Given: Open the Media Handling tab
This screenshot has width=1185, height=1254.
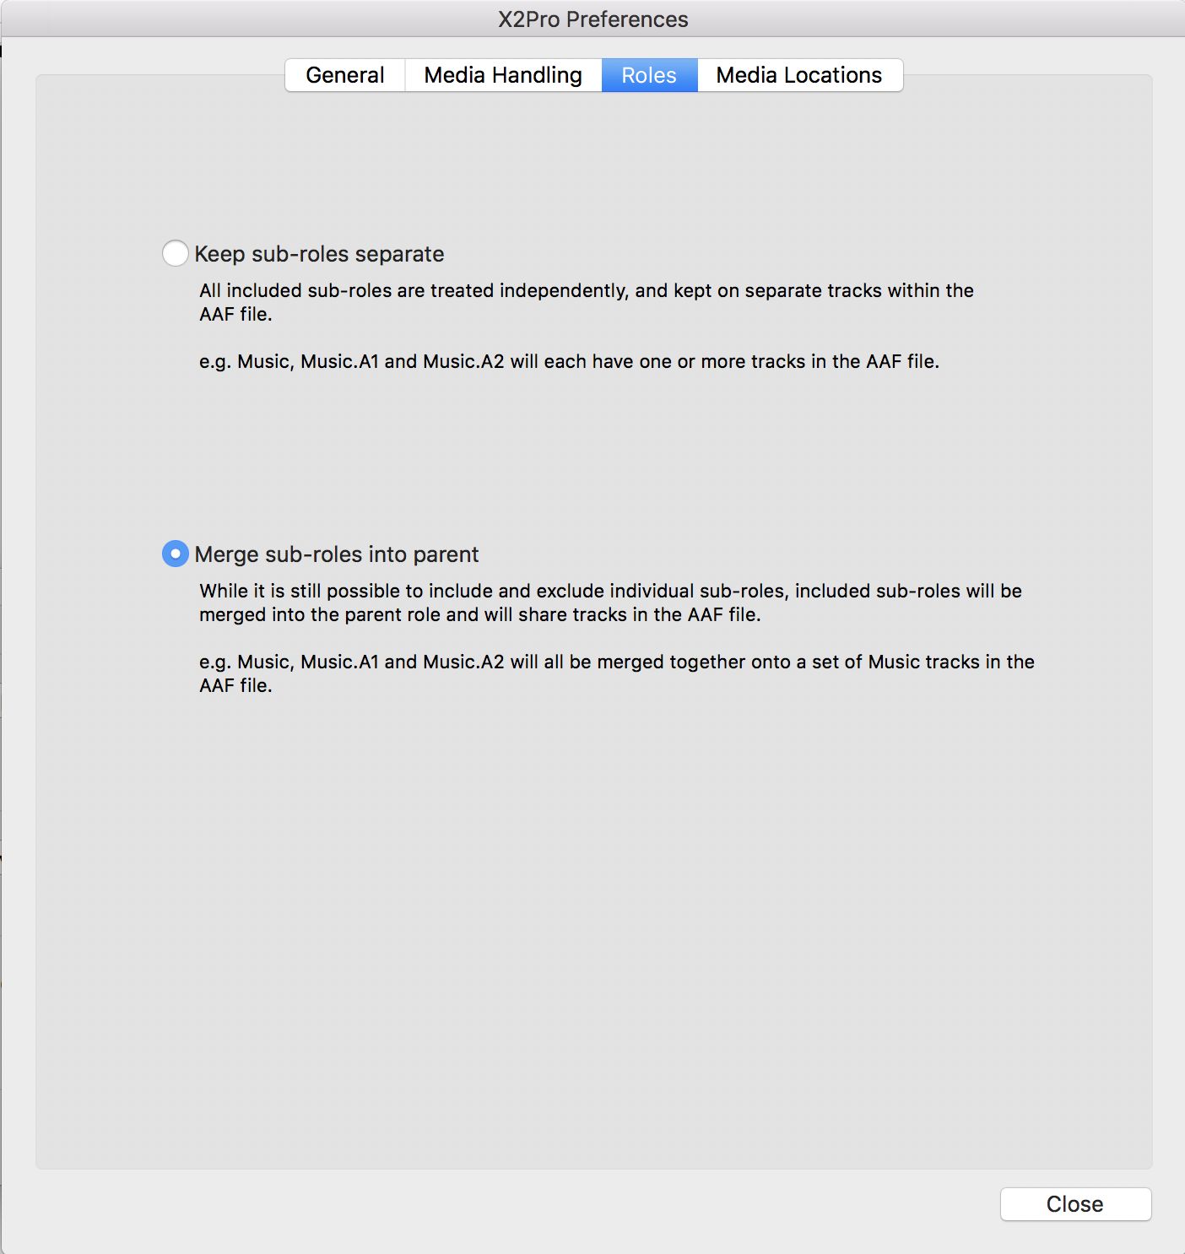Looking at the screenshot, I should (x=503, y=75).
